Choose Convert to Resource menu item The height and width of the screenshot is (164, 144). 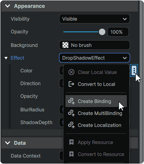(x=96, y=154)
